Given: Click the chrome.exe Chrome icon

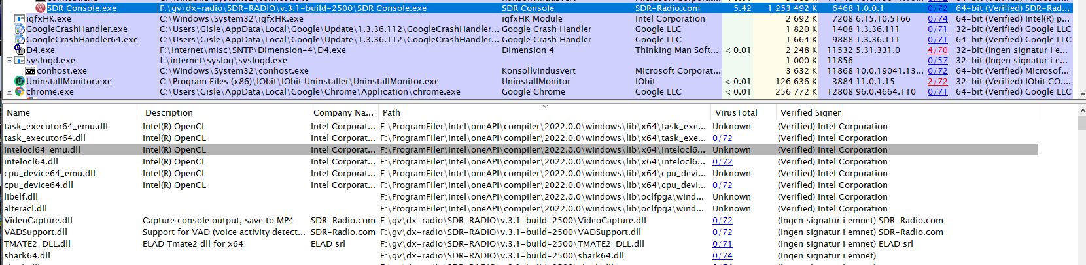Looking at the screenshot, I should coord(20,92).
